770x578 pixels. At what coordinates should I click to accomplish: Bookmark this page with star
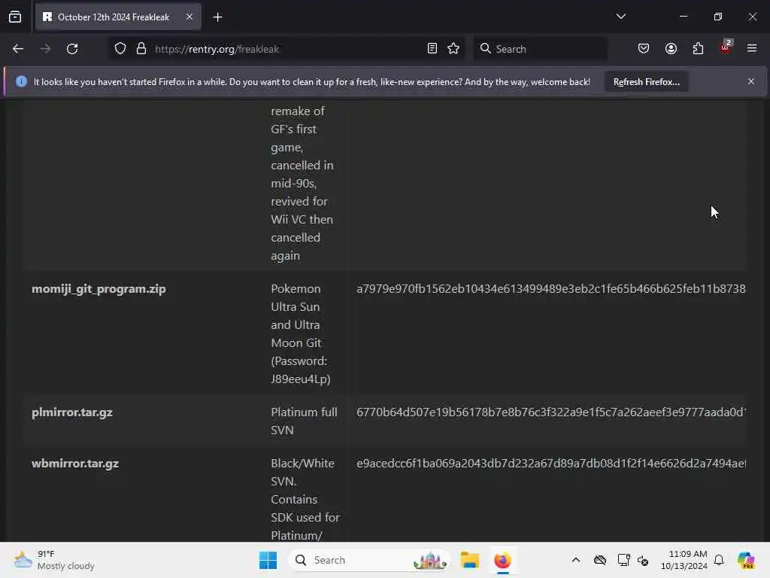pyautogui.click(x=453, y=49)
